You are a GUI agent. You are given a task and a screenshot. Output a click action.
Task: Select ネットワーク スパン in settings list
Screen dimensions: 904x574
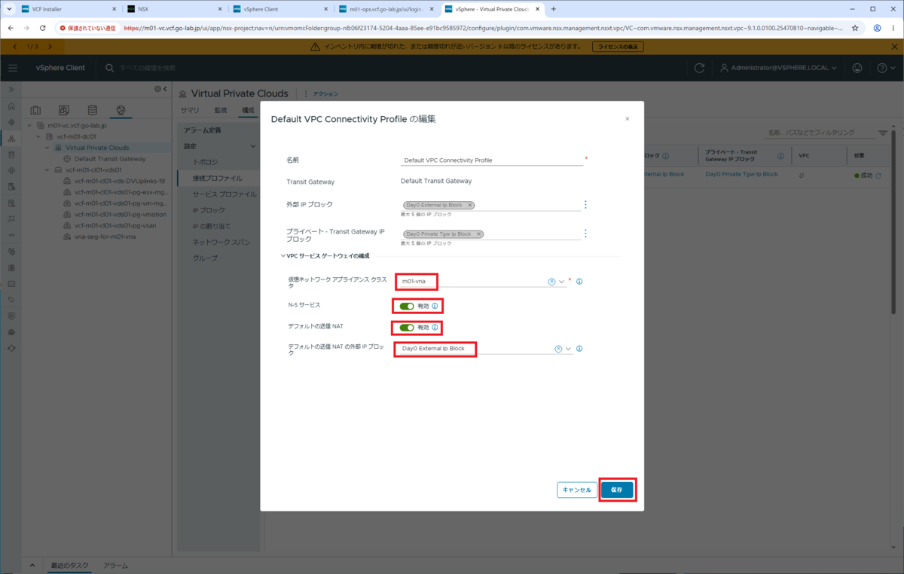point(221,242)
